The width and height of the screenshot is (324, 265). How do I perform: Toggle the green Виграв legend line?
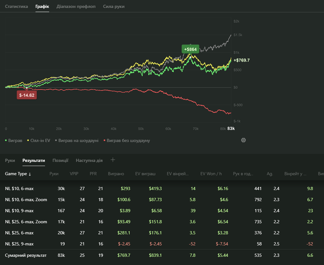(x=14, y=141)
